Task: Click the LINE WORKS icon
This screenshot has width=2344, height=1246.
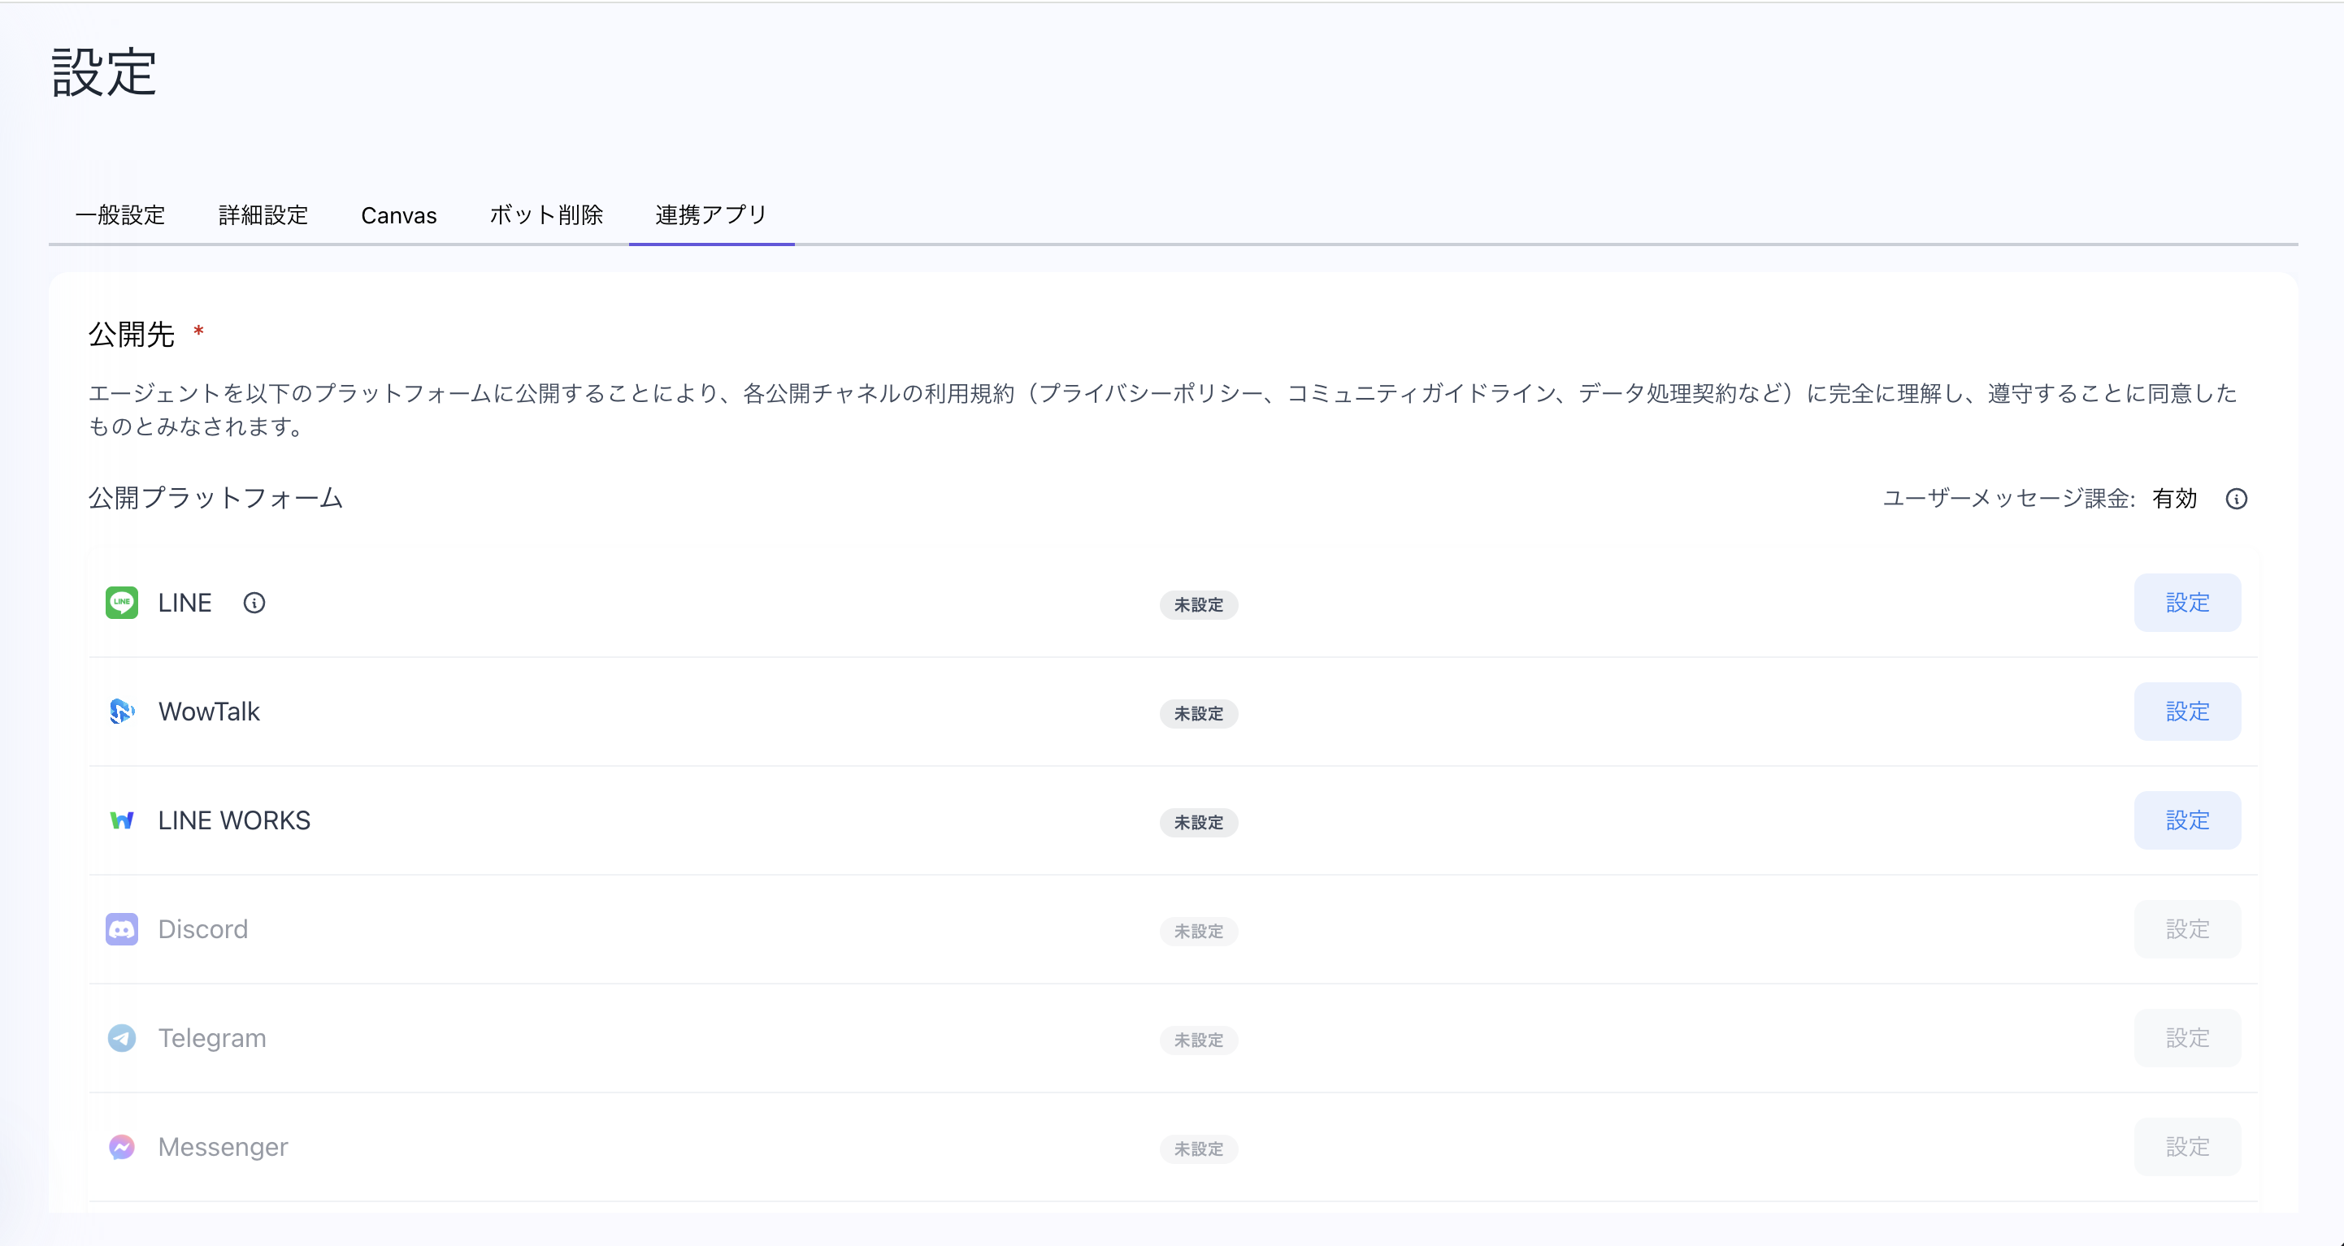Action: click(123, 820)
